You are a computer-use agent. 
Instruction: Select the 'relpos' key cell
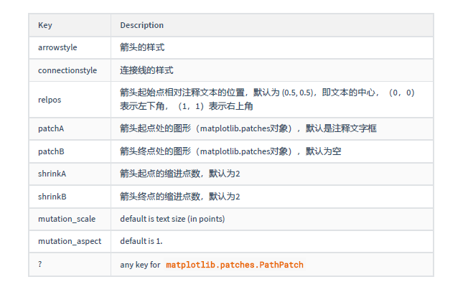tap(70, 100)
